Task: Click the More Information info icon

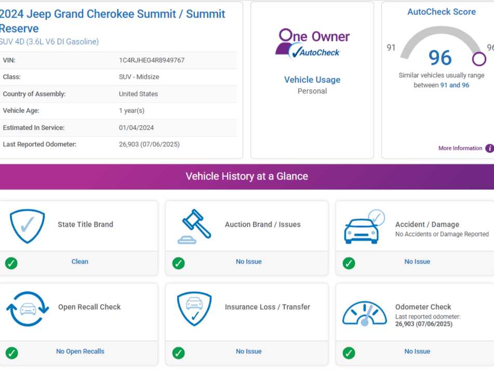Action: coord(489,148)
